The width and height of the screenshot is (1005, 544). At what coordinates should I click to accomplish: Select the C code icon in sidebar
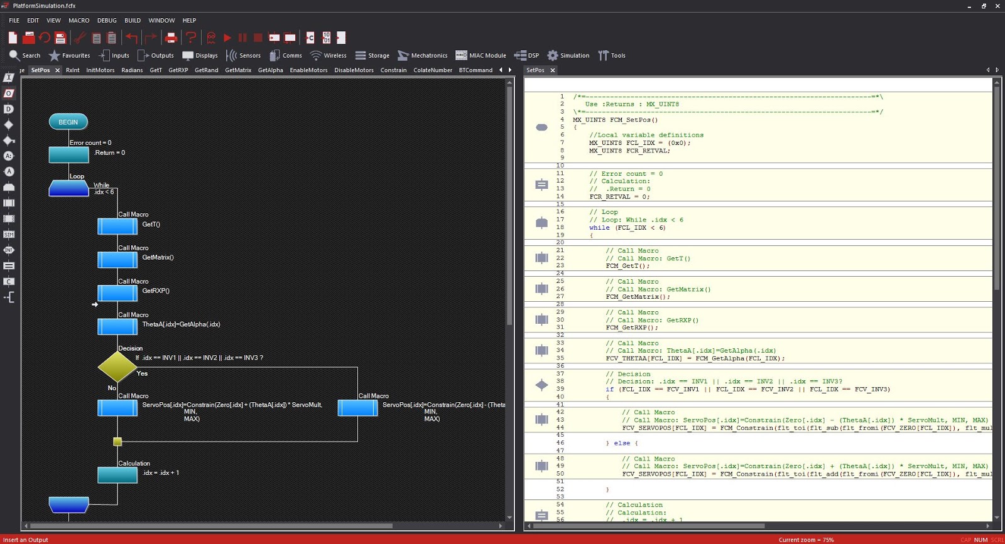(9, 282)
